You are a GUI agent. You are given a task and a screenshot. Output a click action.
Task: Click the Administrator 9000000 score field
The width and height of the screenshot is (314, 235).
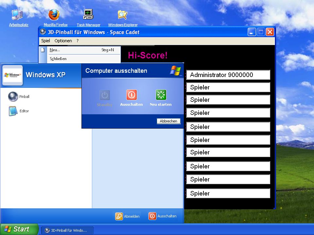228,75
